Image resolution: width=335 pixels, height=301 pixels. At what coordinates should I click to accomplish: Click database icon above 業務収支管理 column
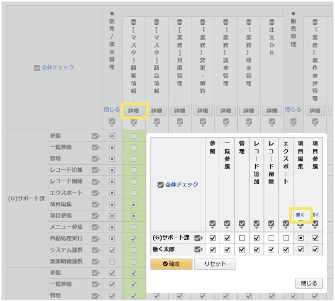tap(249, 22)
